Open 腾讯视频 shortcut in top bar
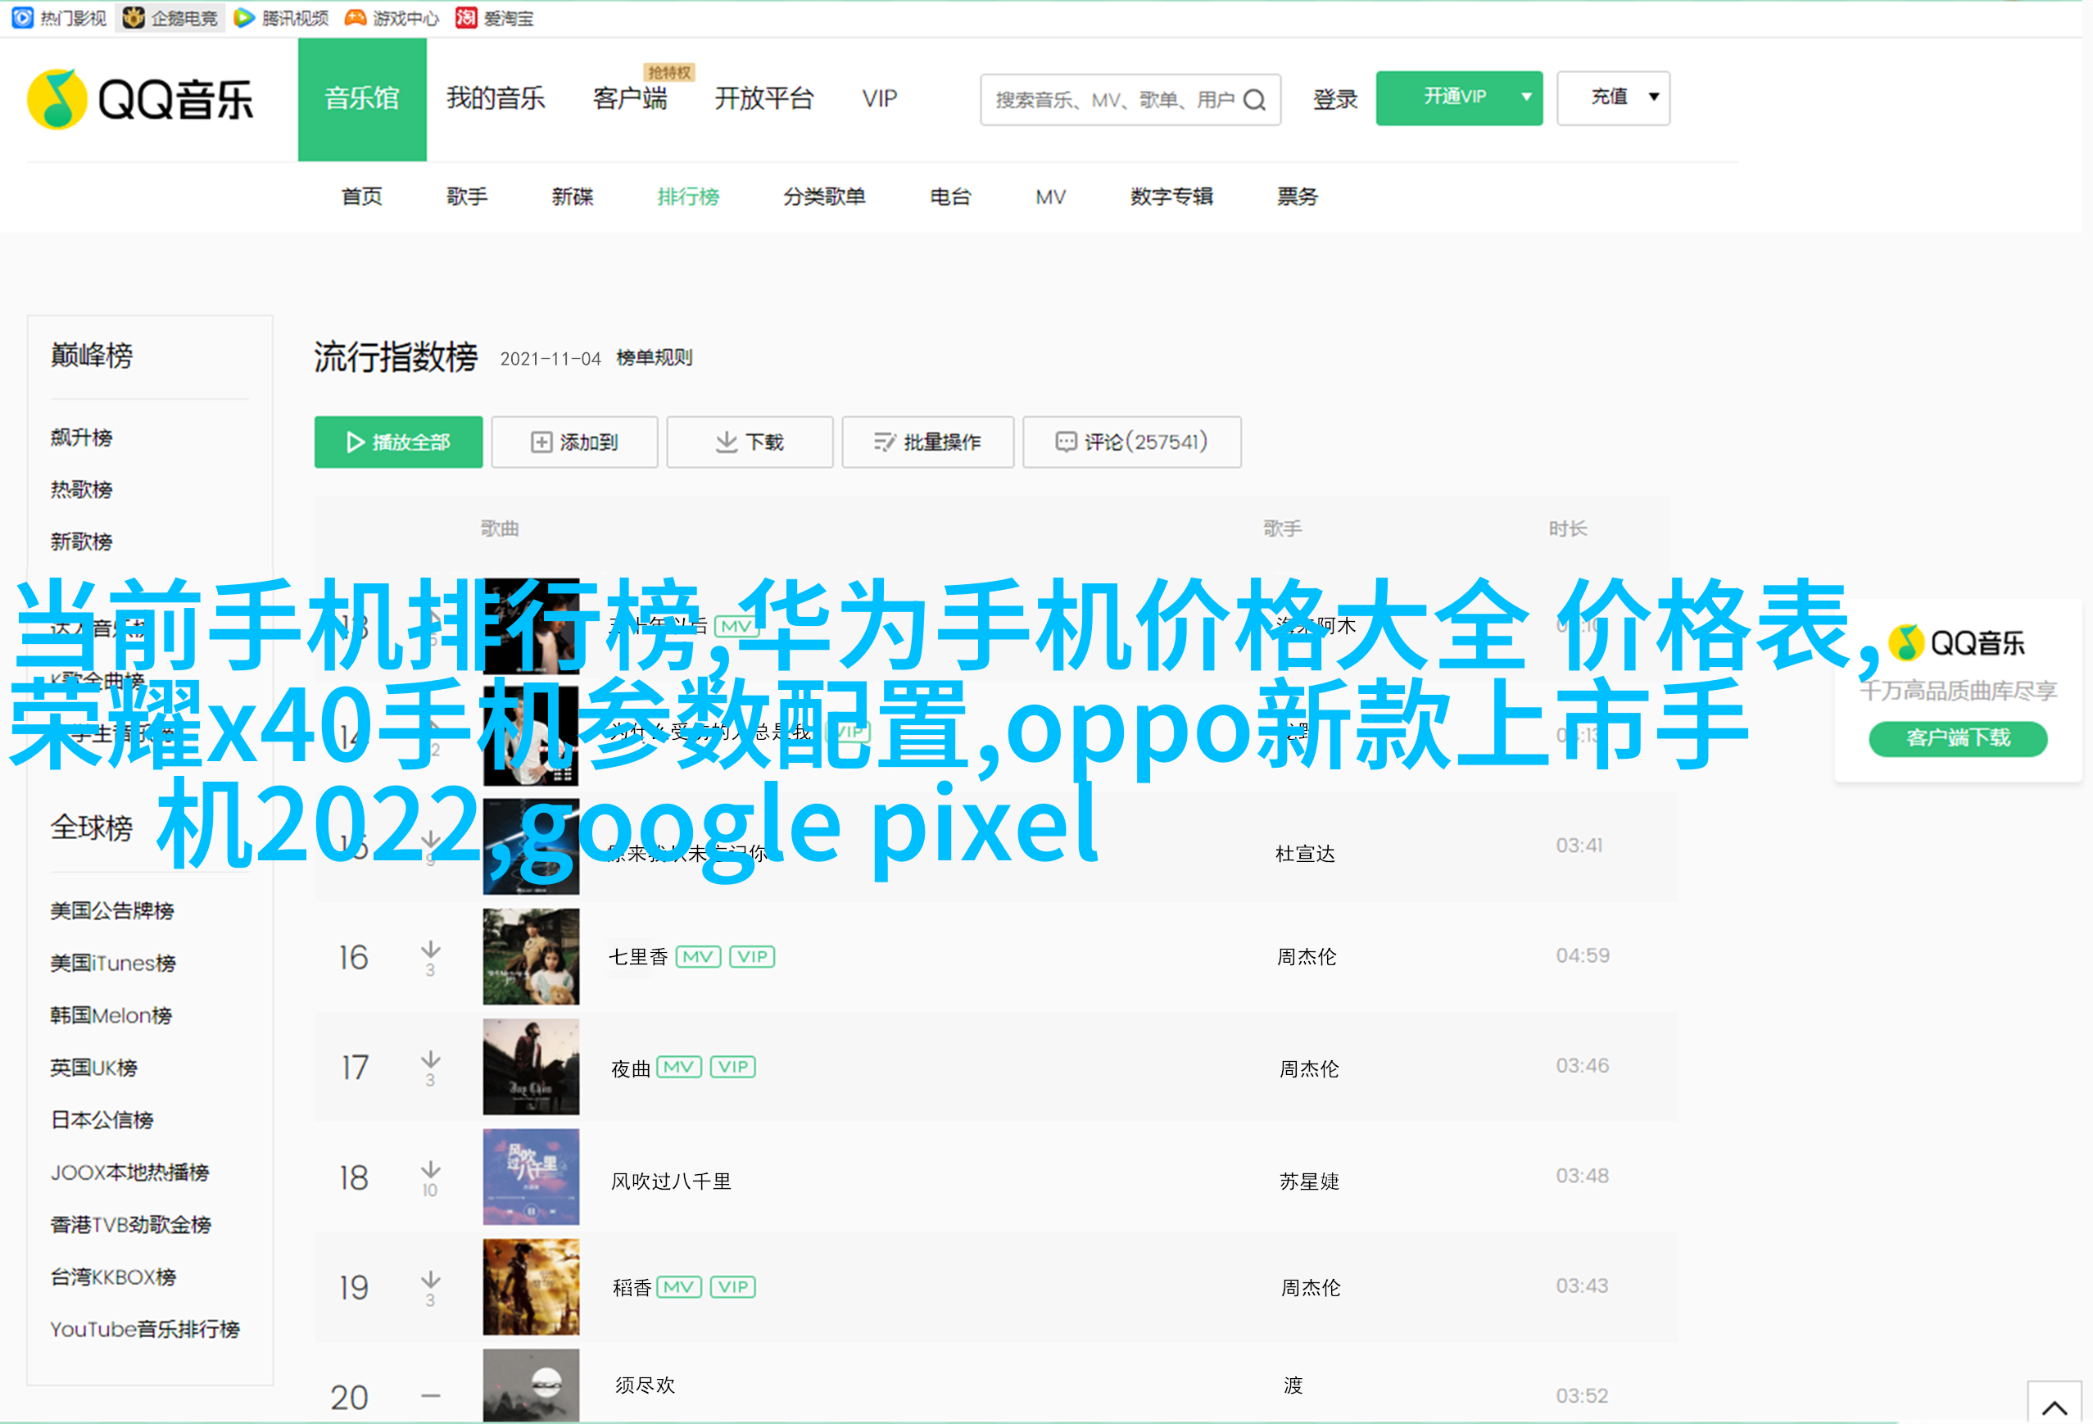This screenshot has height=1424, width=2093. [281, 18]
